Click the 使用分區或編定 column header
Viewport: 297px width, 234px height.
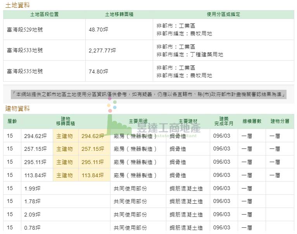pyautogui.click(x=223, y=14)
